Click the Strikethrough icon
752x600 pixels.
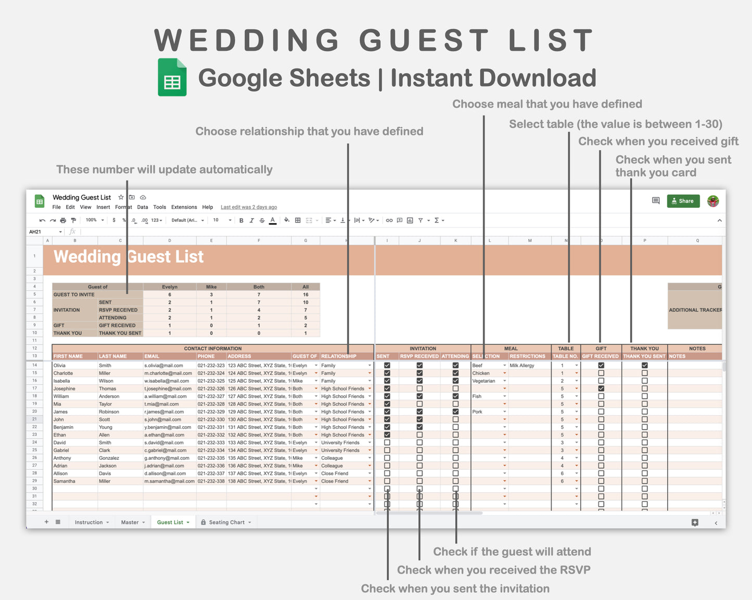tap(261, 220)
